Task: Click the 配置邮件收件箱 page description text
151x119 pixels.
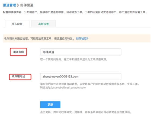Action: coord(75,12)
